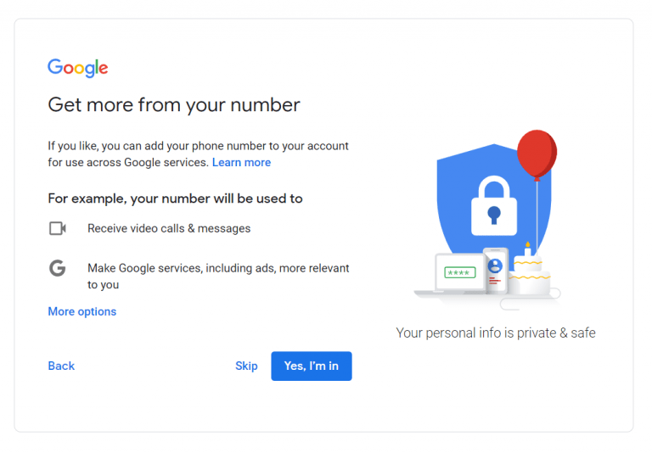
Task: Click the phone number description paragraph
Action: (x=198, y=154)
